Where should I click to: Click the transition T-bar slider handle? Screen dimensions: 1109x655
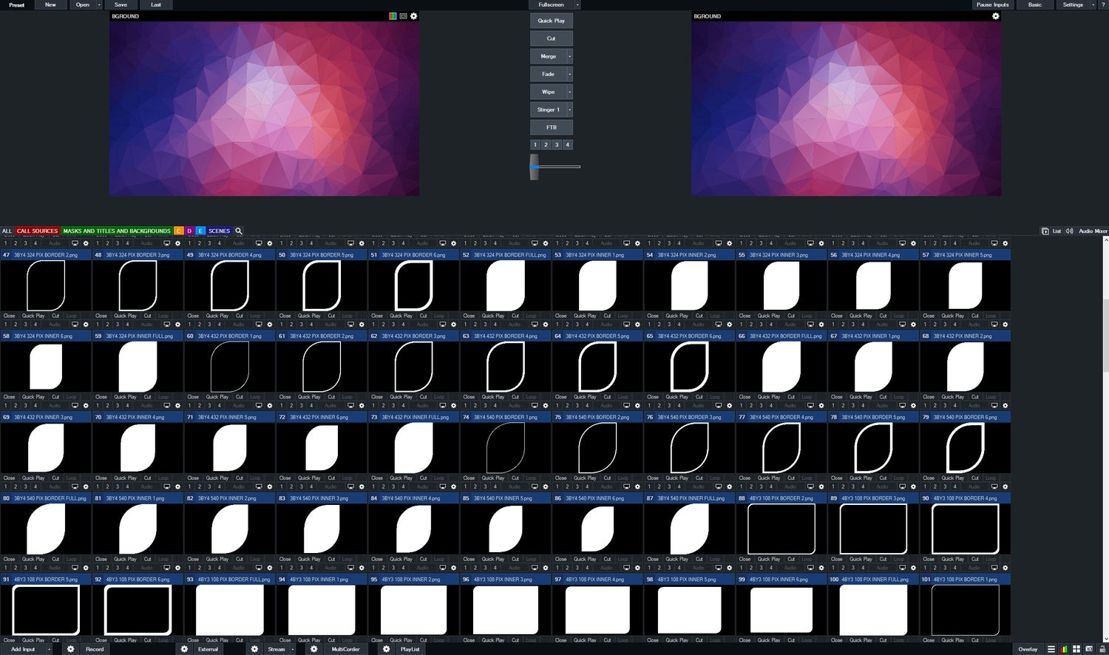tap(534, 167)
